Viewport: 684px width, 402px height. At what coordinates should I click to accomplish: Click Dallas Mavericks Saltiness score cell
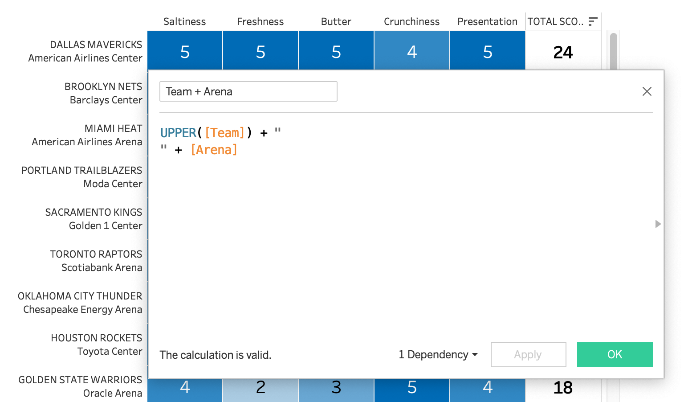pyautogui.click(x=185, y=50)
